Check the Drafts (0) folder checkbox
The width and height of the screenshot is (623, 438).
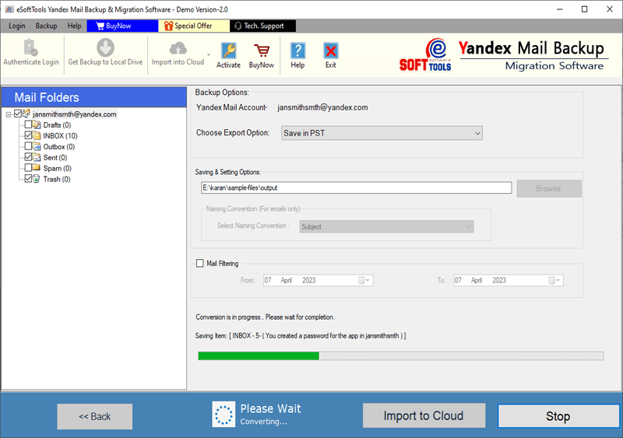tap(28, 124)
